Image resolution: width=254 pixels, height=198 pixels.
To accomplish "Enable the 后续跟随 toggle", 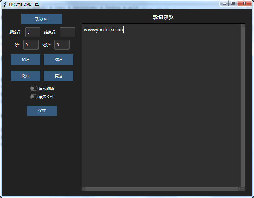I will [x=34, y=88].
